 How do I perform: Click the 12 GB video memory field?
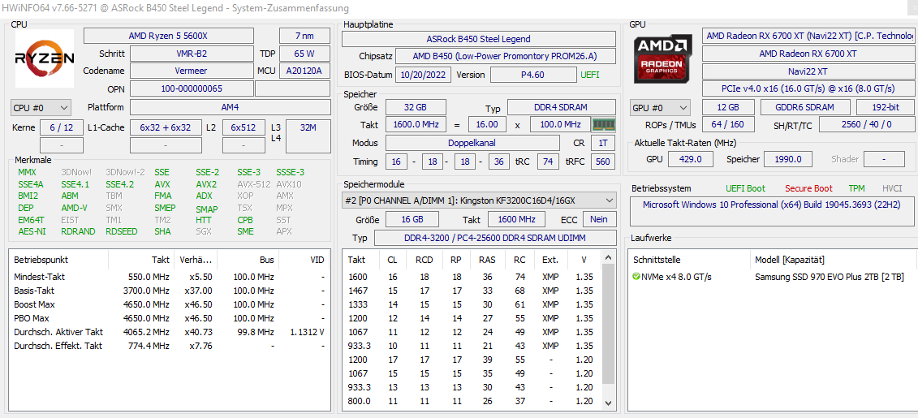(x=728, y=108)
